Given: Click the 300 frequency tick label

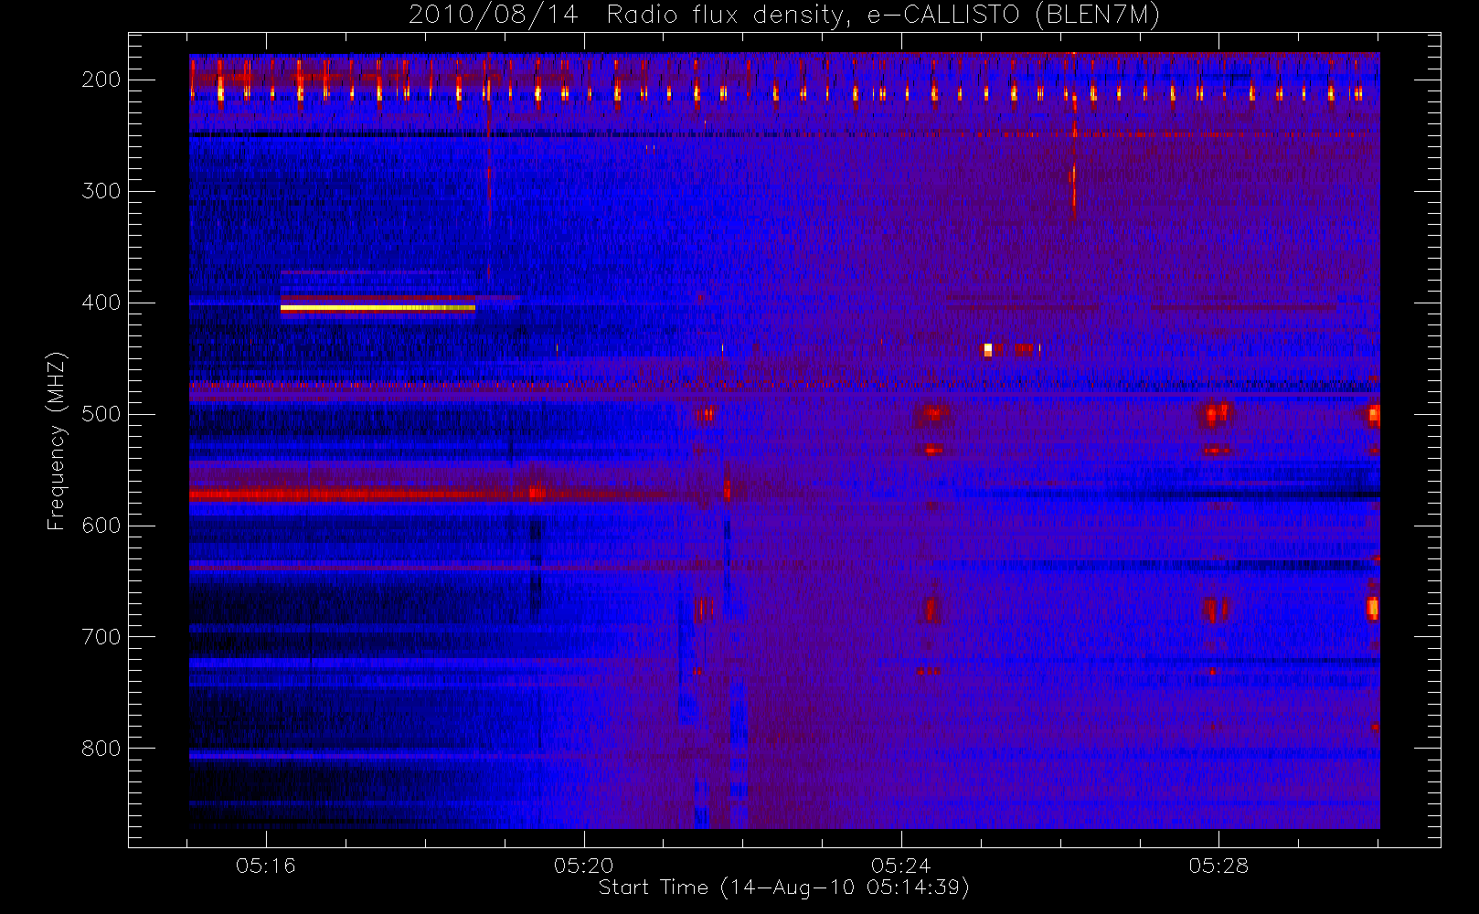Looking at the screenshot, I should coord(101,191).
